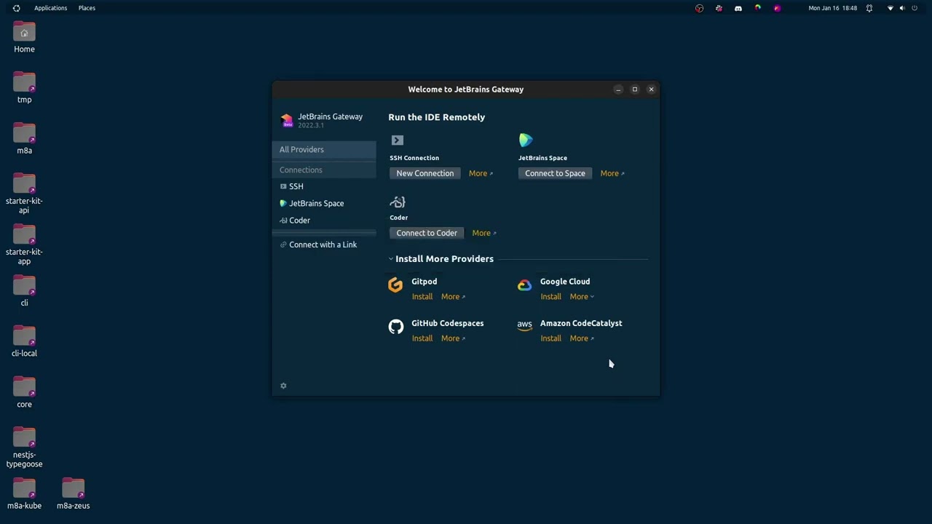Viewport: 932px width, 524px height.
Task: Open More link for GitHub Codespaces
Action: (x=453, y=338)
